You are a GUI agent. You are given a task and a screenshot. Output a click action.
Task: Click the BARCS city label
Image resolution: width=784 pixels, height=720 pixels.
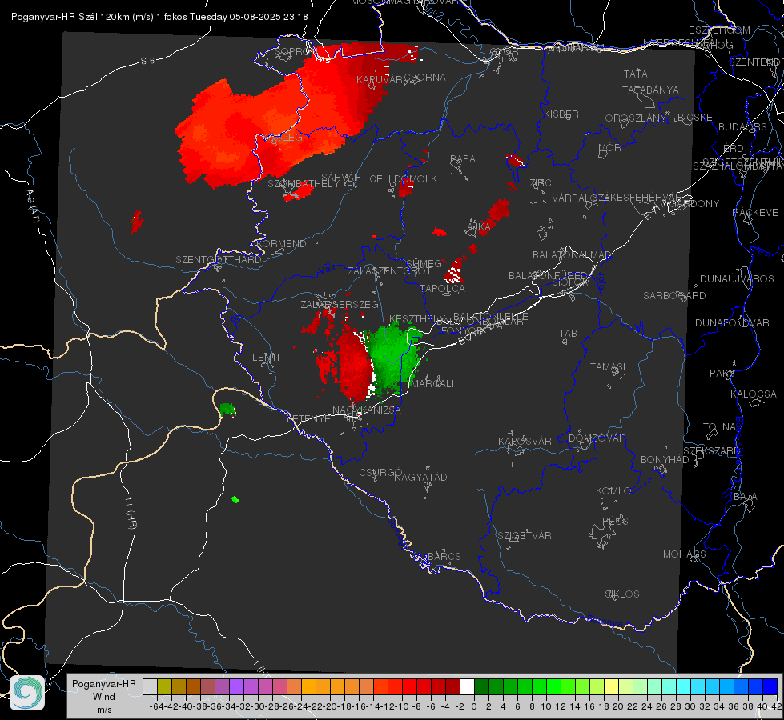click(x=444, y=556)
